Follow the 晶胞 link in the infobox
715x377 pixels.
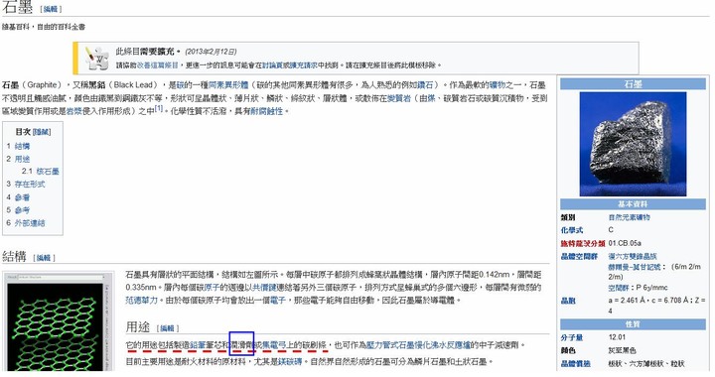(x=568, y=301)
